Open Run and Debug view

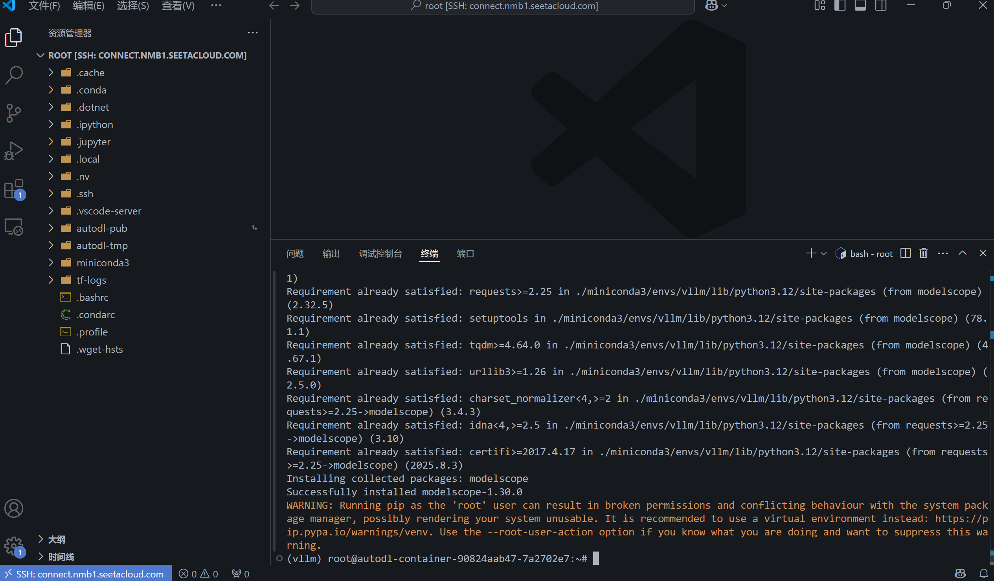[14, 150]
